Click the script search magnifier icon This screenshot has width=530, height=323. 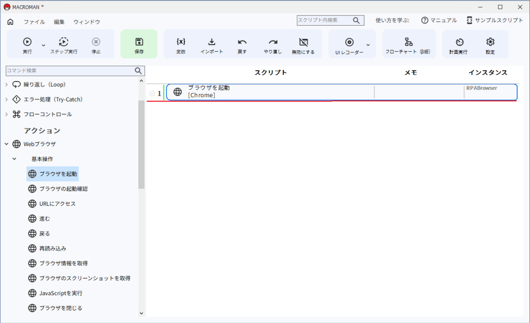point(356,20)
